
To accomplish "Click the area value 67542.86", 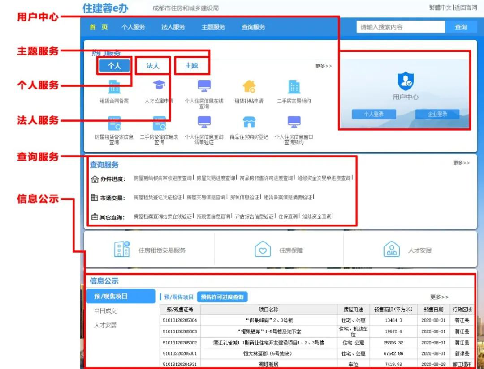I will click(x=393, y=354).
